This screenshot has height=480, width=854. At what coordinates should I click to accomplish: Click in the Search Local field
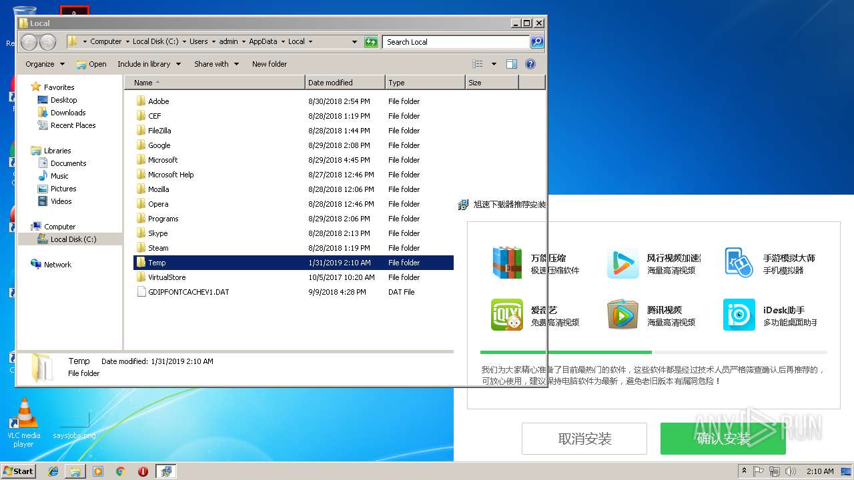click(456, 42)
